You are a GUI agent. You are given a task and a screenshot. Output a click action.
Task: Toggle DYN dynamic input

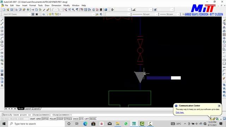[x=82, y=119]
